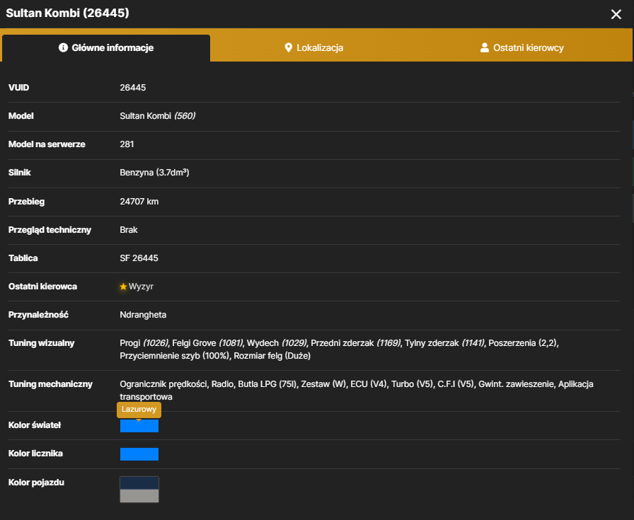The image size is (634, 520).
Task: Click the map pin icon for Lokalizacja
Action: [288, 47]
